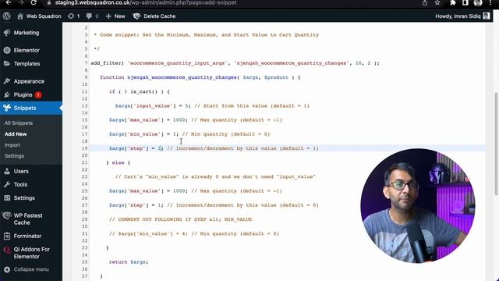This screenshot has width=499, height=281.
Task: Open the updates counter icon
Action: click(73, 16)
